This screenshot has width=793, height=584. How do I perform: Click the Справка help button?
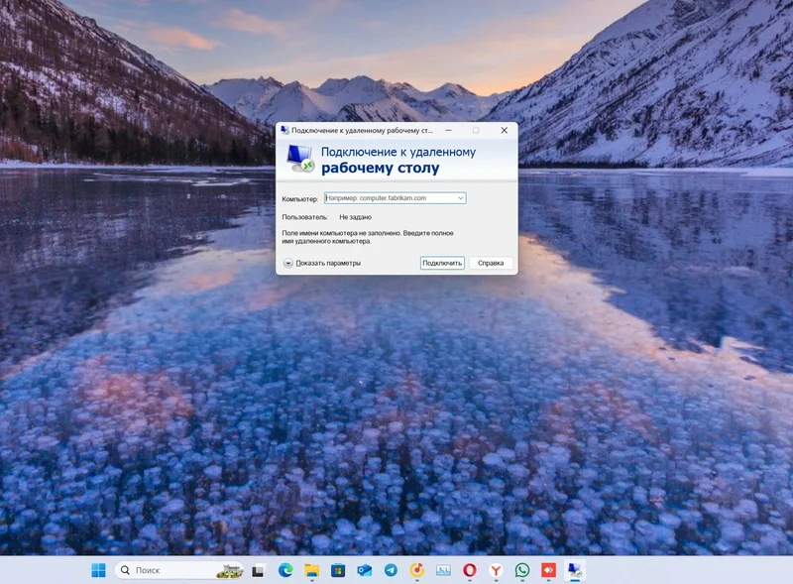pyautogui.click(x=492, y=263)
